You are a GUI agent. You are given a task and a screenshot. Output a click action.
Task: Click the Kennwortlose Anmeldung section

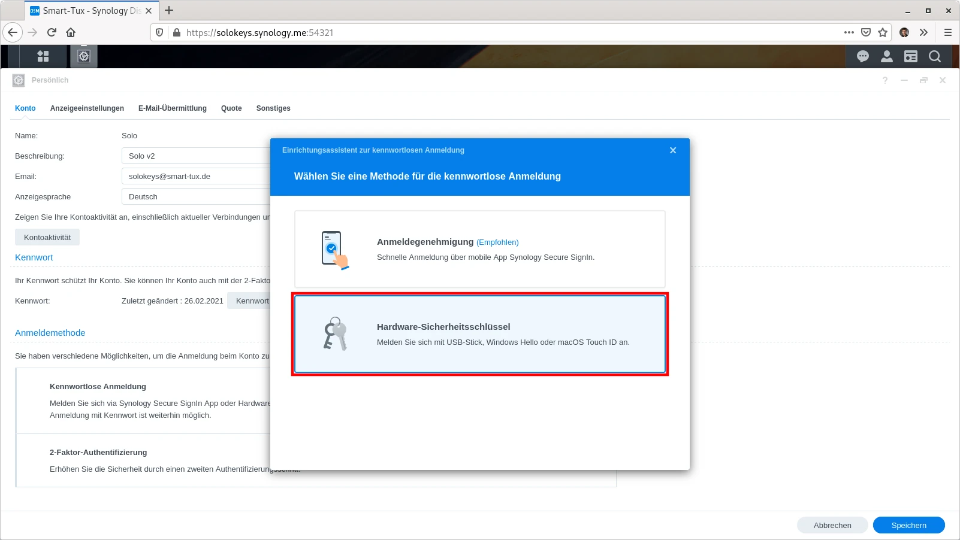click(x=144, y=401)
